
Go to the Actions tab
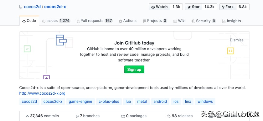click(128, 21)
